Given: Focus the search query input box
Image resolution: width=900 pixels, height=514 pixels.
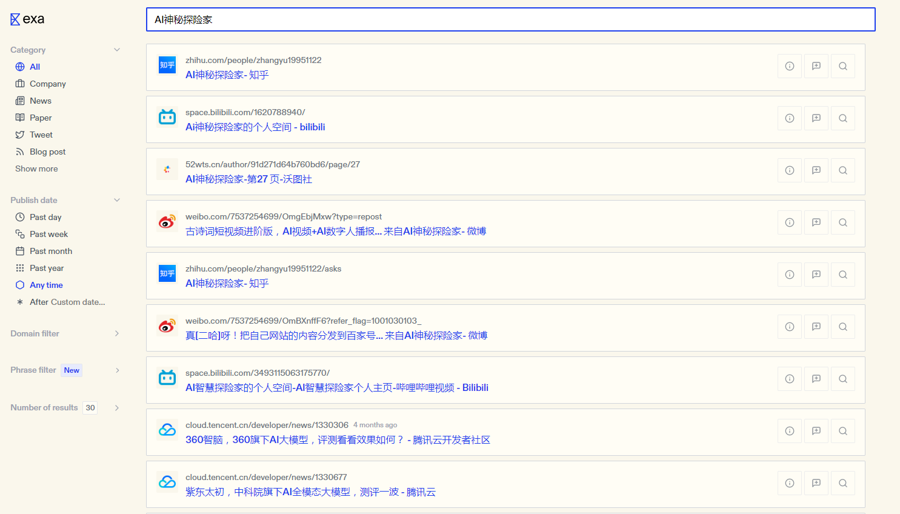Looking at the screenshot, I should [511, 19].
